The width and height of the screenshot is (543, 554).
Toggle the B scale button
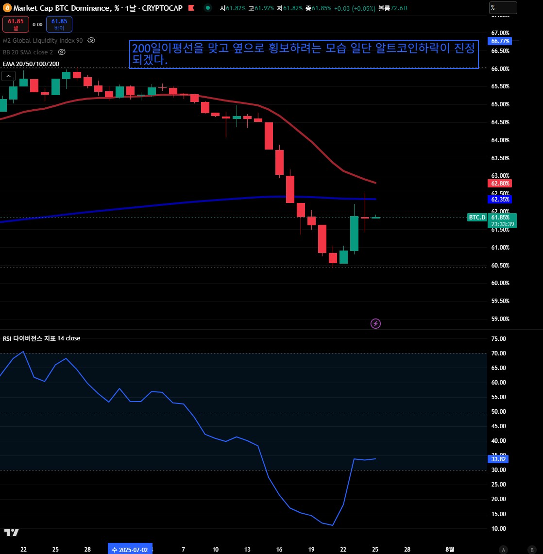tap(532, 550)
